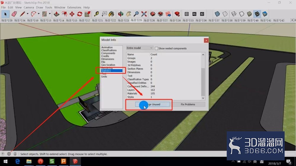Expand the Line tool dropdown arrow
This screenshot has height=166, width=296.
(28, 14)
